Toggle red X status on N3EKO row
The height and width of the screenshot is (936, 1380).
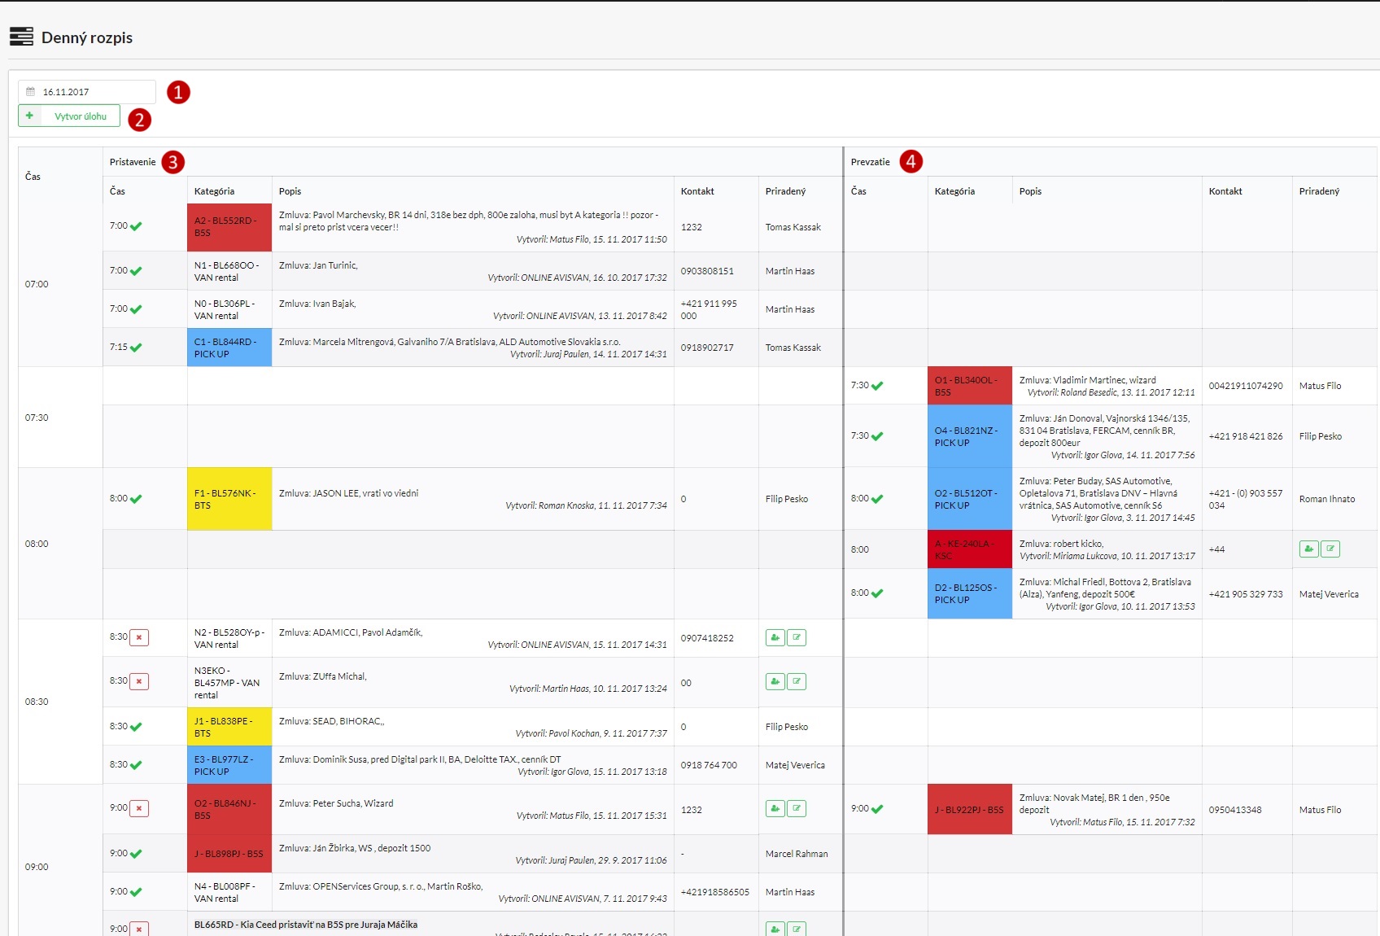tap(139, 682)
